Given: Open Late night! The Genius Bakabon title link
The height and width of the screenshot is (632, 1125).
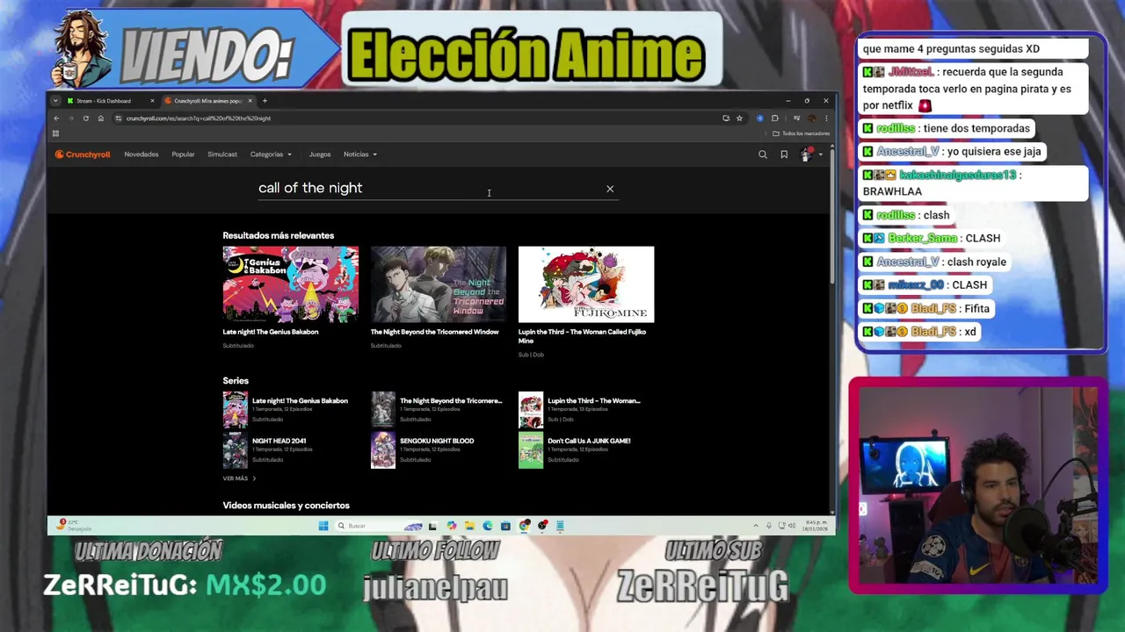Looking at the screenshot, I should pyautogui.click(x=271, y=332).
